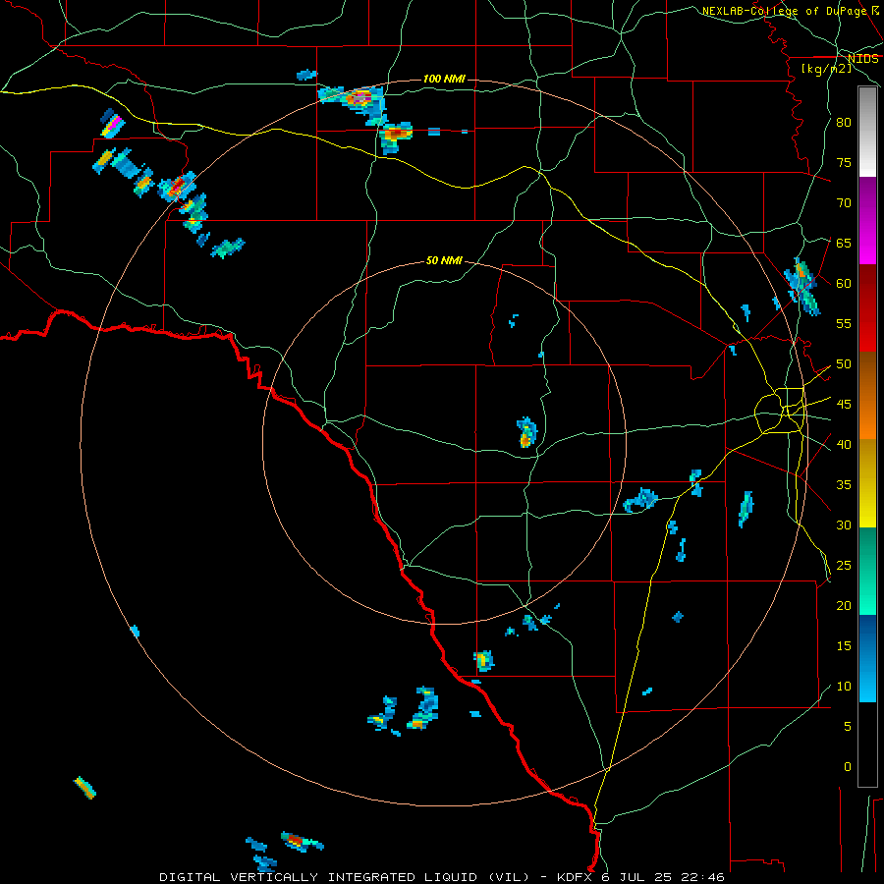Click the green segment of the color bar
This screenshot has height=884, width=884.
[x=867, y=571]
